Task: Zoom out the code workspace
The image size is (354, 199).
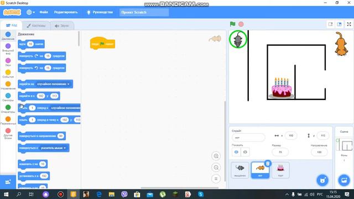Action: (x=216, y=167)
